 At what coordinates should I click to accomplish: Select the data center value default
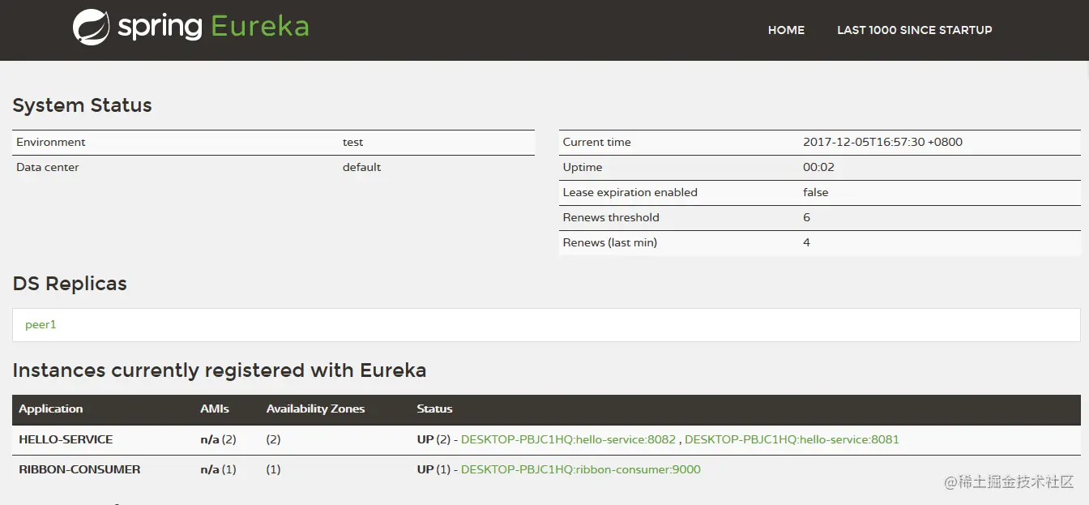coord(361,167)
